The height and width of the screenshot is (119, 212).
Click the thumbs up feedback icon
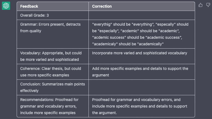click(x=201, y=5)
